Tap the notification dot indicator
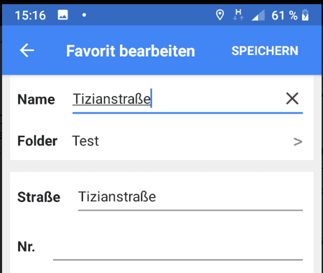This screenshot has width=323, height=273. [x=84, y=15]
